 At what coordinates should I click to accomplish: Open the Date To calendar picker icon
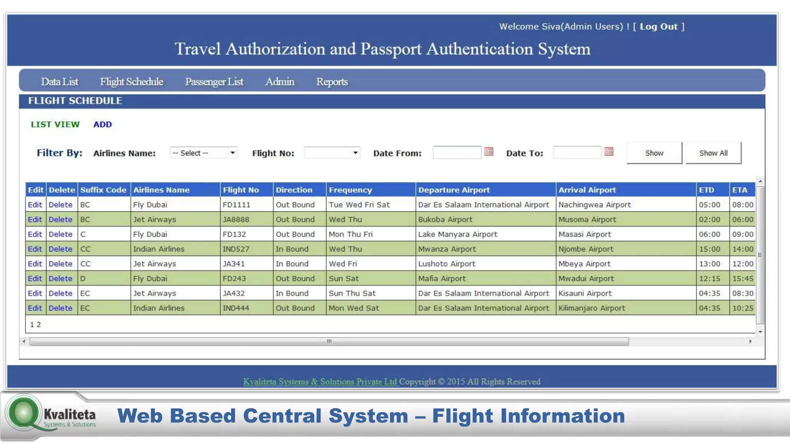tap(609, 151)
